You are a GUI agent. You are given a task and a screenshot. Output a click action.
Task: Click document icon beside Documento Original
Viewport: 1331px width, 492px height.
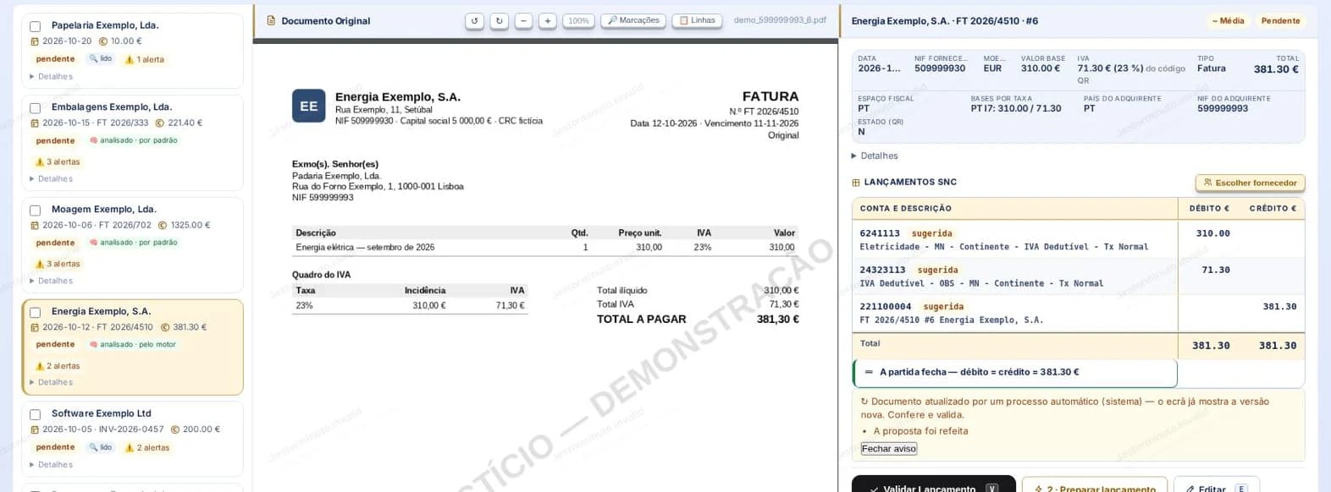click(x=271, y=20)
